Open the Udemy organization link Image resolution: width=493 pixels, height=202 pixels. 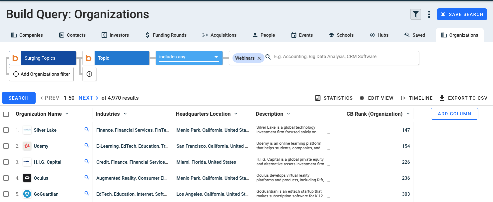(41, 146)
